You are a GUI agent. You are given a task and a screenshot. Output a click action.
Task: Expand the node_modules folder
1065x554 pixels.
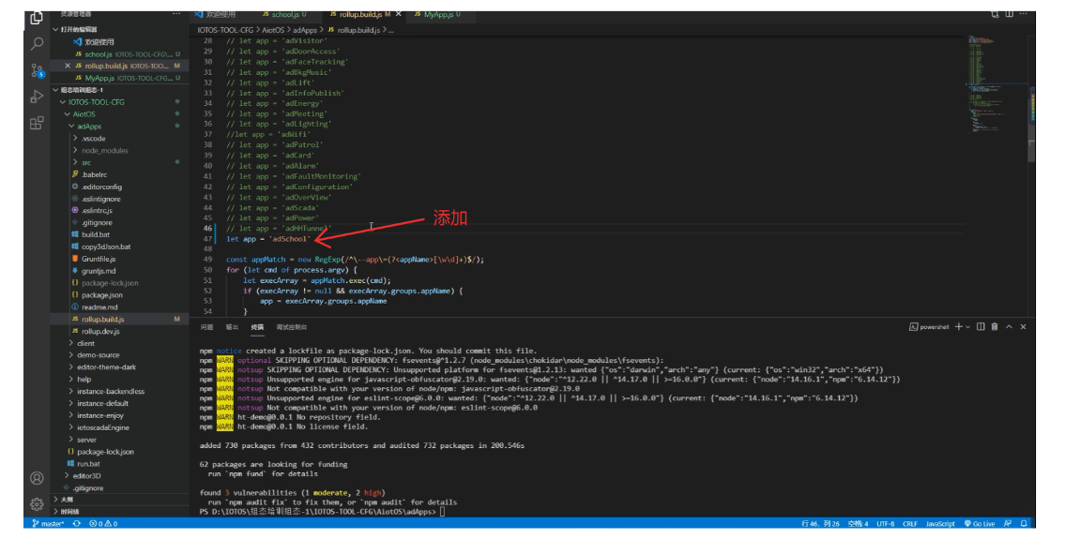(103, 150)
